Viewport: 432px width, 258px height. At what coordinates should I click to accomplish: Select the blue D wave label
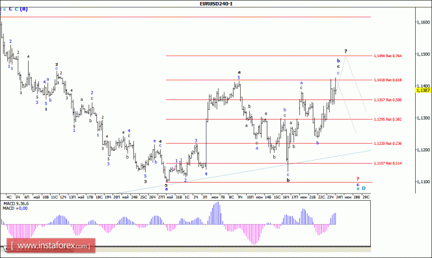[x=364, y=188]
